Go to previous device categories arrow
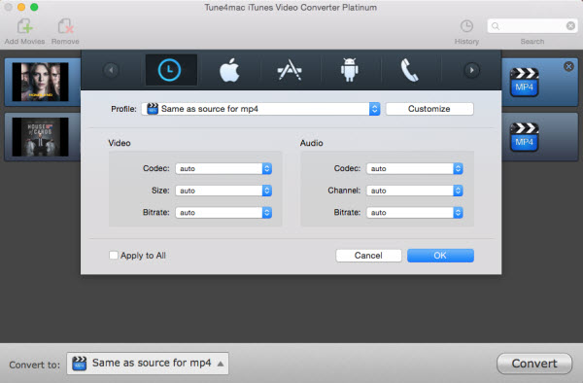Image resolution: width=583 pixels, height=383 pixels. [x=111, y=70]
